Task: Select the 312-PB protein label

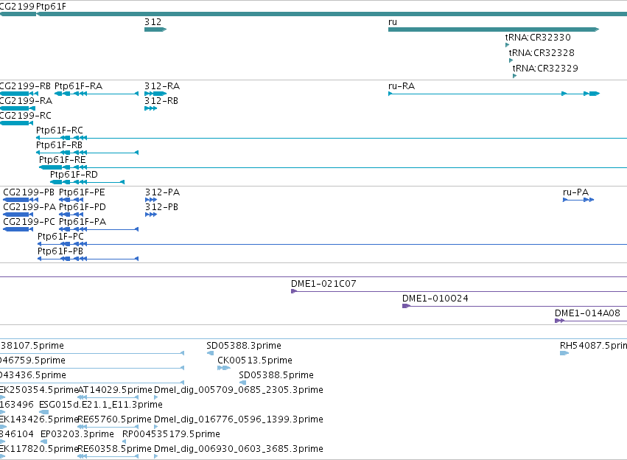Action: 161,207
